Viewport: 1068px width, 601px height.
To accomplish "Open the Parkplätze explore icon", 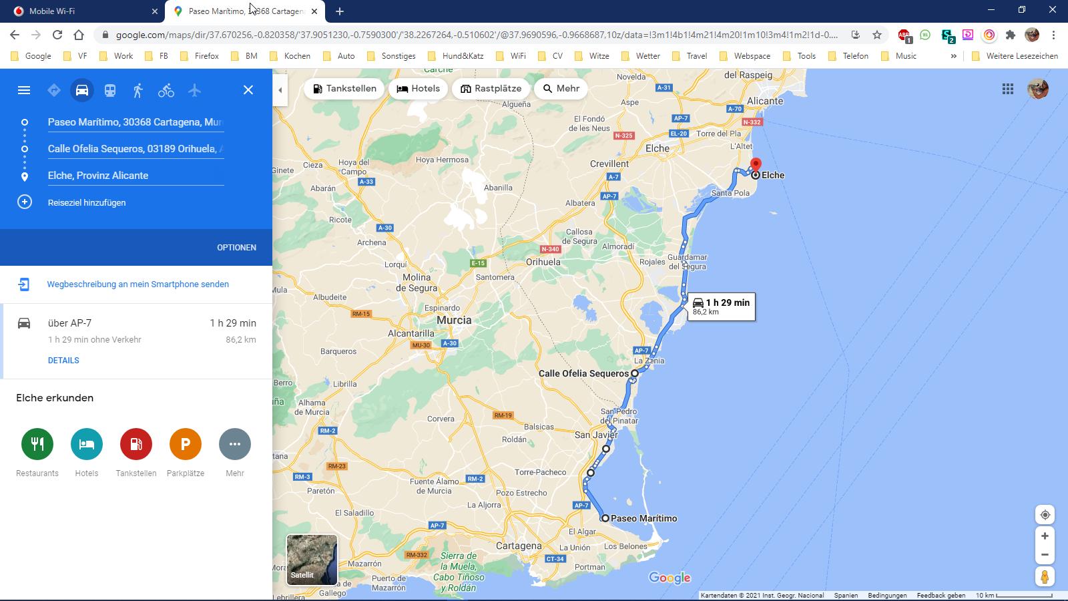I will (186, 444).
